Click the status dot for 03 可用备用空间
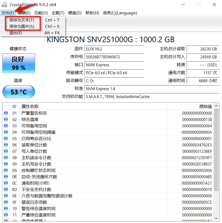This screenshot has width=222, height=223. pos(6,126)
